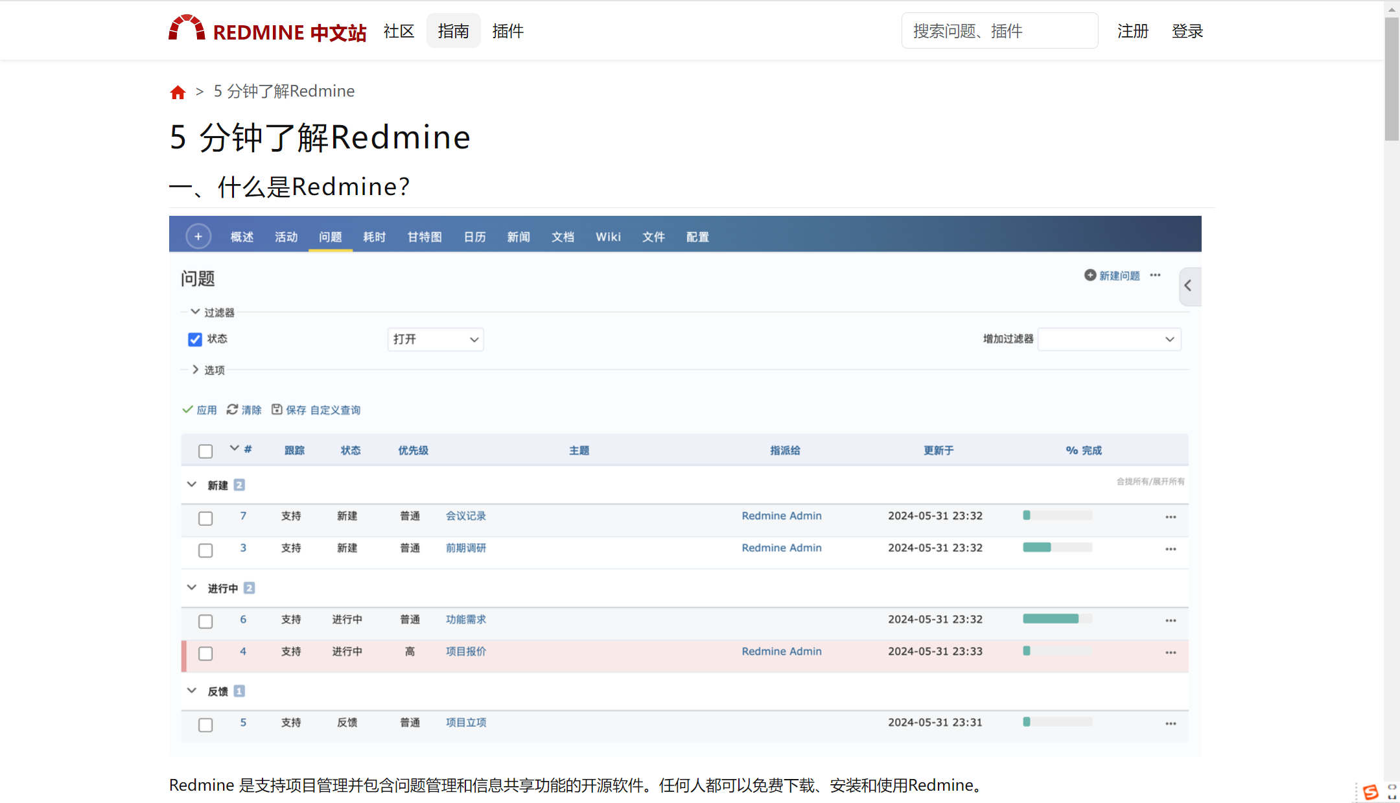Click the progress bar of issue 6
The image size is (1400, 803).
1057,619
